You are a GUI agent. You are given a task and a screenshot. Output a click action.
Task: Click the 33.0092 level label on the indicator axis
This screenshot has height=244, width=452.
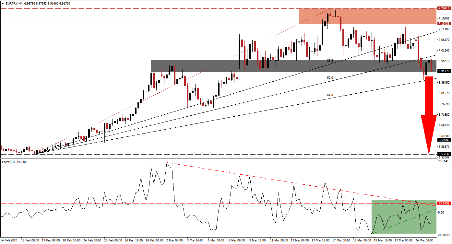tap(443, 203)
